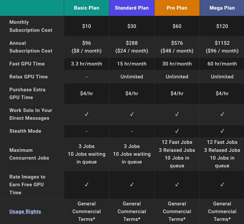Image resolution: width=244 pixels, height=224 pixels.
Task: Click the Stealth Mode checkmark under Pro Plan
Action: tap(177, 131)
